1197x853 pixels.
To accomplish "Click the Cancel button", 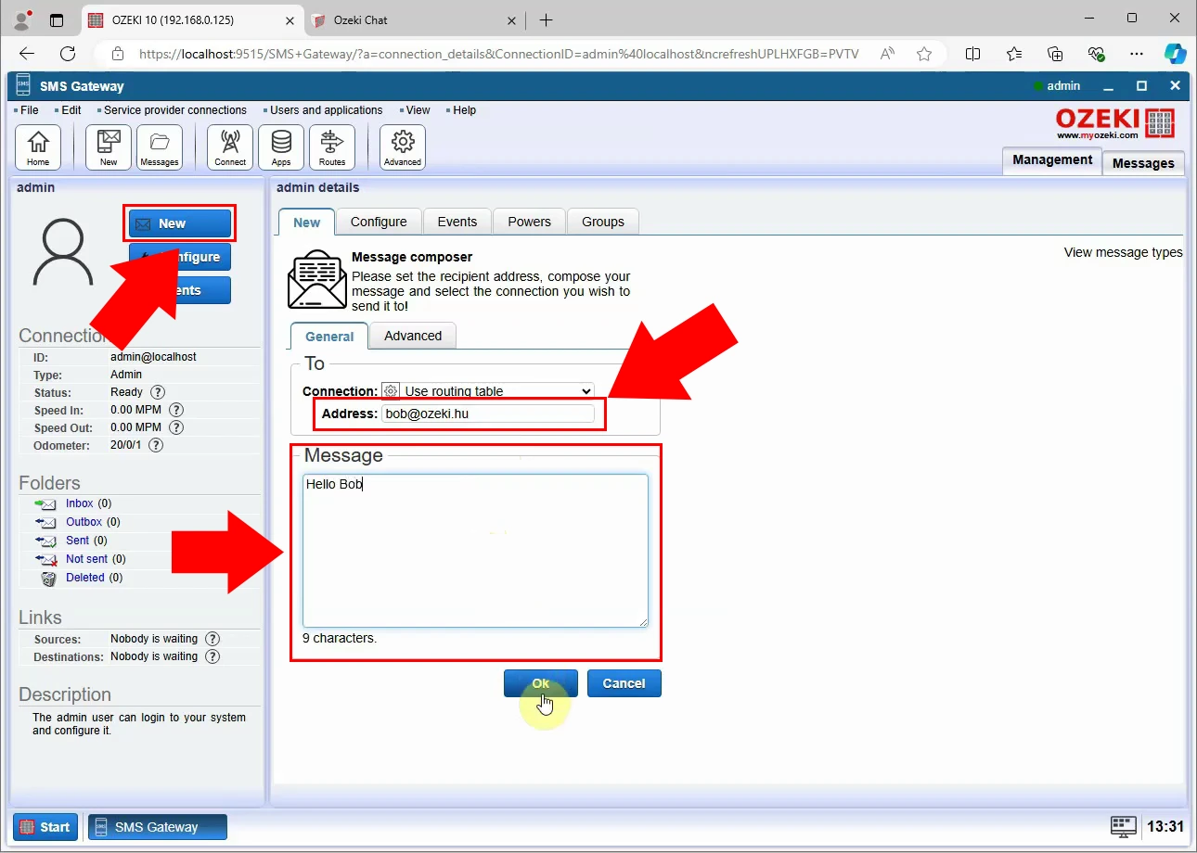I will coord(624,683).
